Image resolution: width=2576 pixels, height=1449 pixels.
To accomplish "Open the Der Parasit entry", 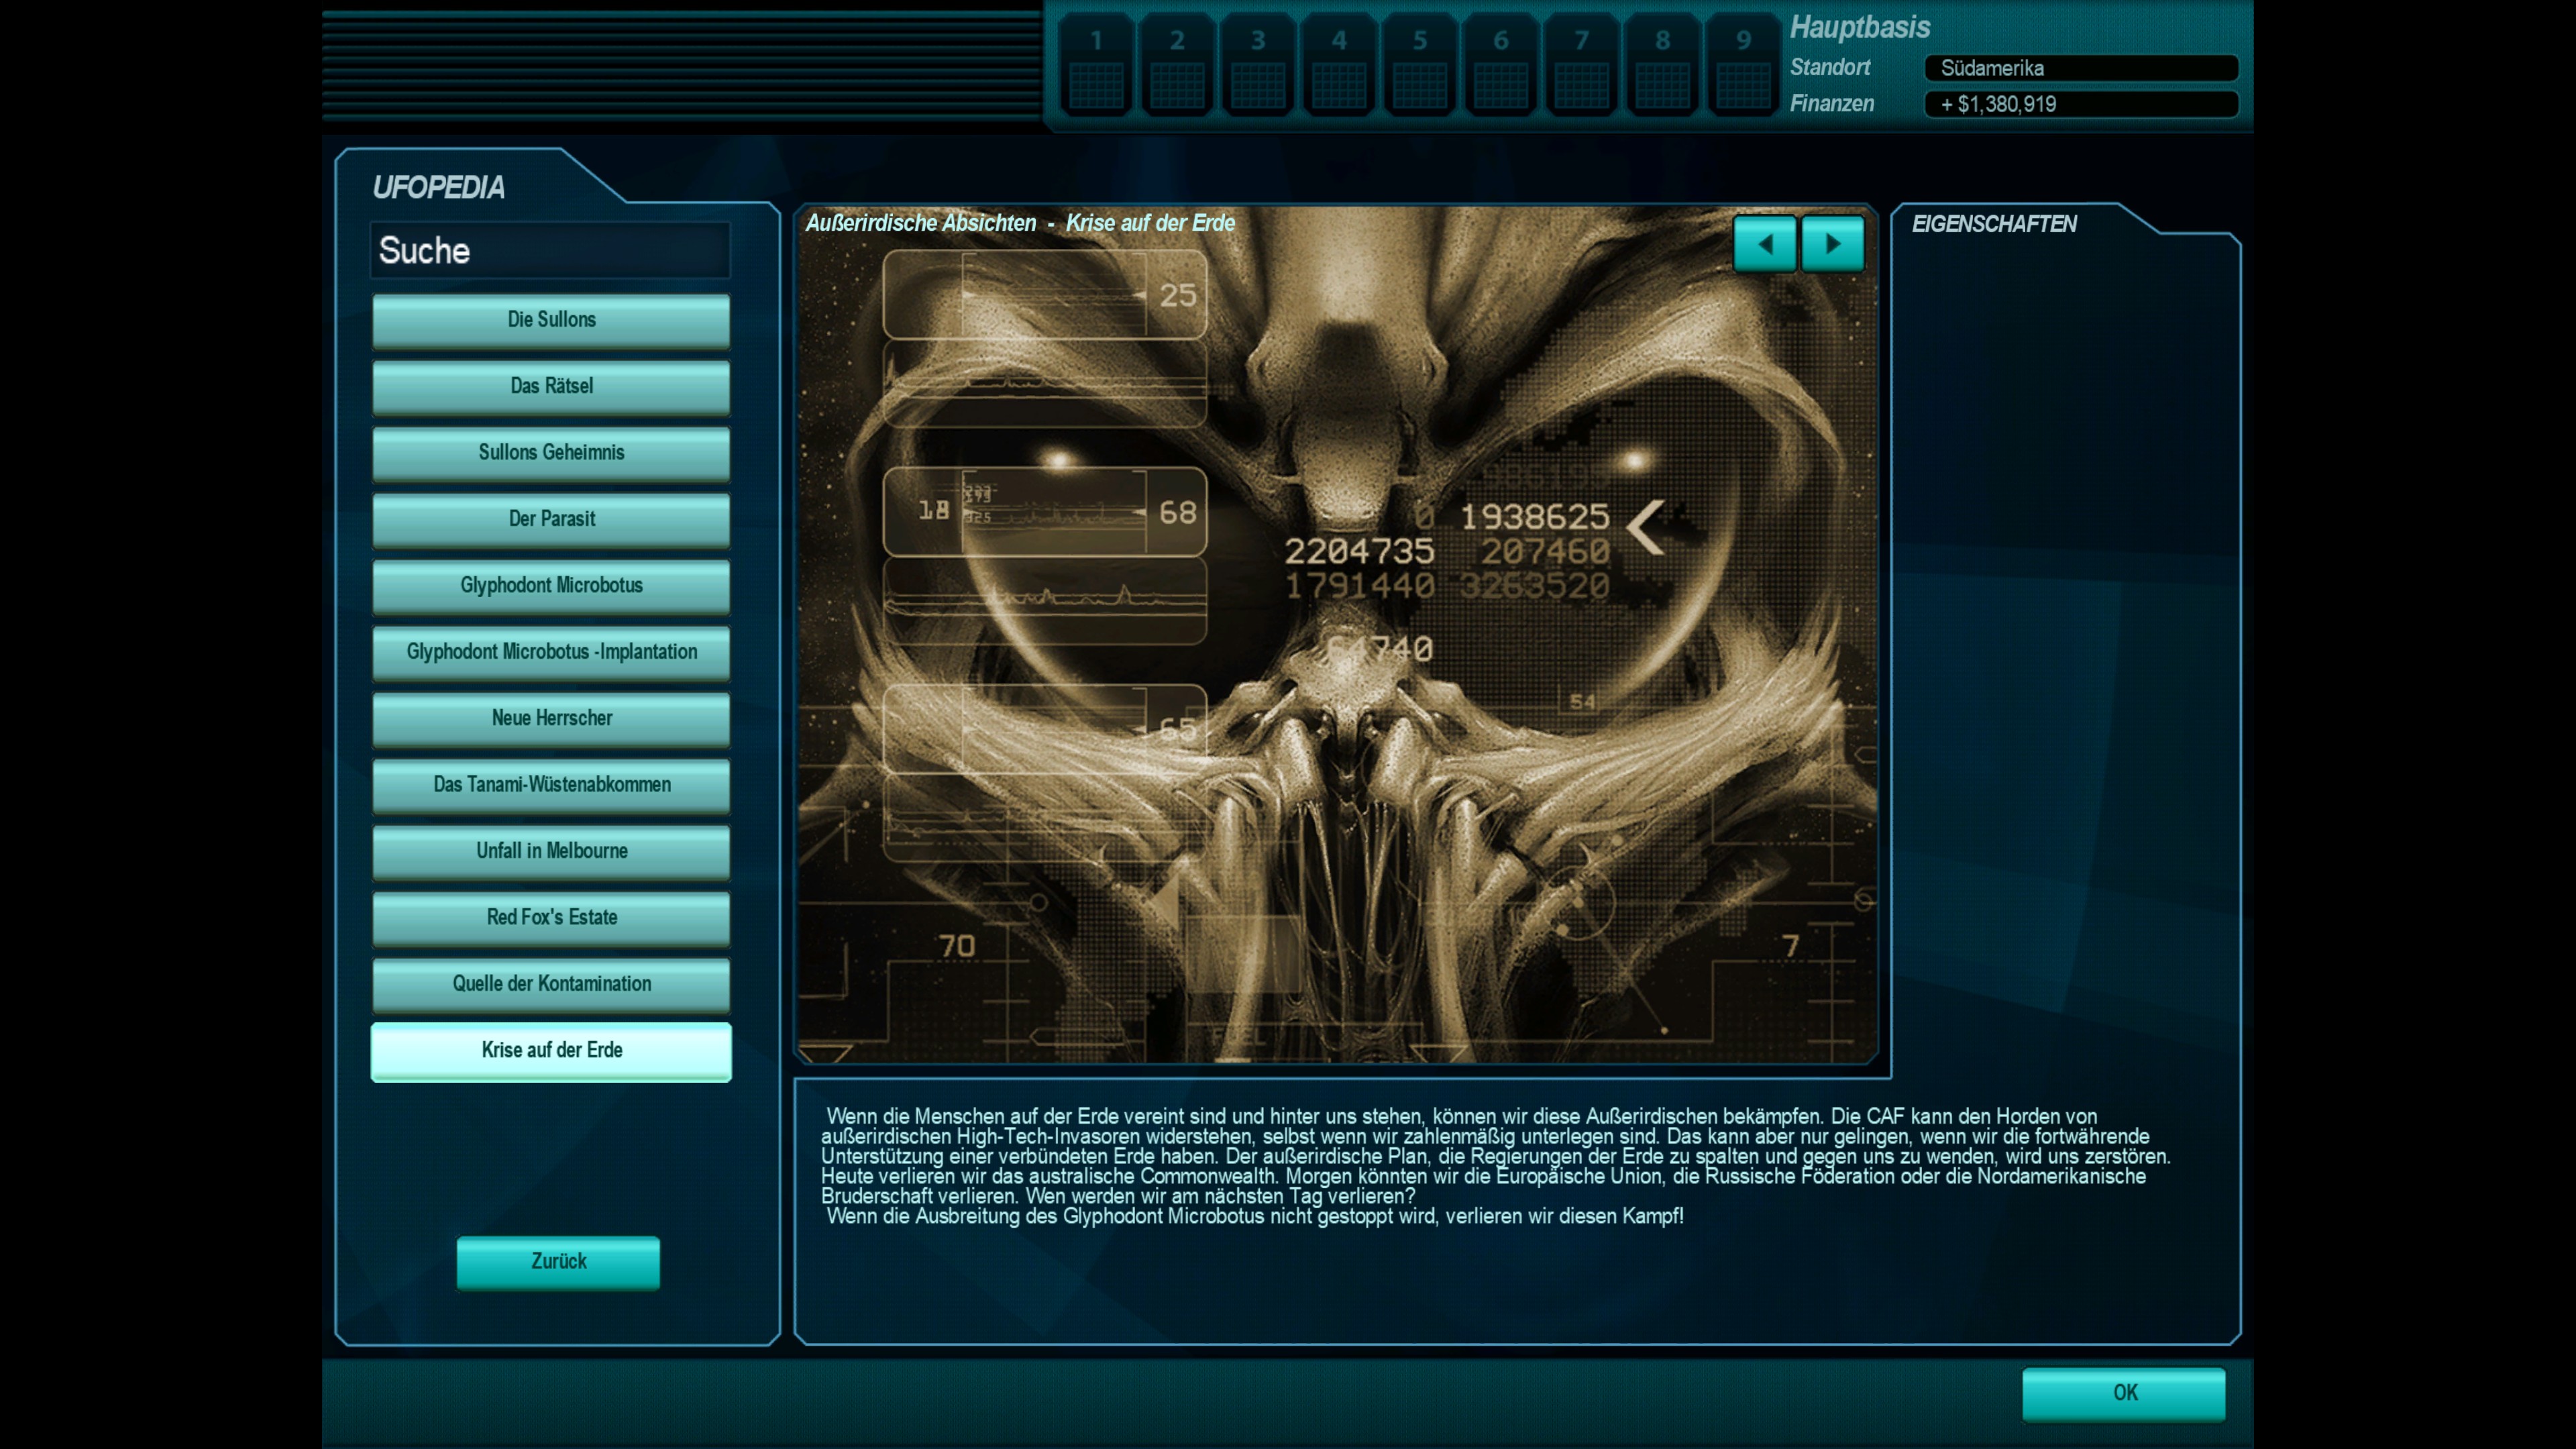I will pos(551,519).
